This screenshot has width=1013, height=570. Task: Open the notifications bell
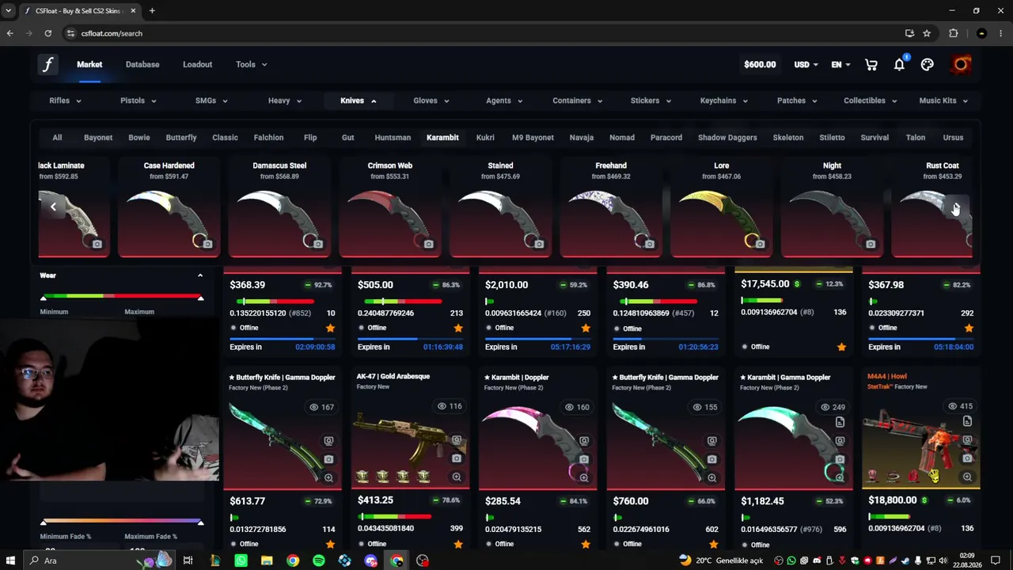tap(899, 65)
